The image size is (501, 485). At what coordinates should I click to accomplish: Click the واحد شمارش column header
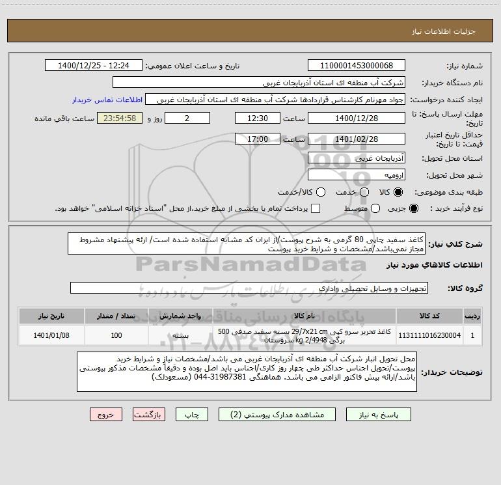tap(180, 316)
